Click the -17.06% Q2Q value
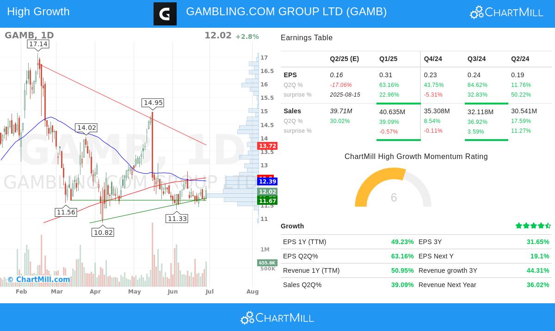The width and height of the screenshot is (555, 331). [x=341, y=85]
